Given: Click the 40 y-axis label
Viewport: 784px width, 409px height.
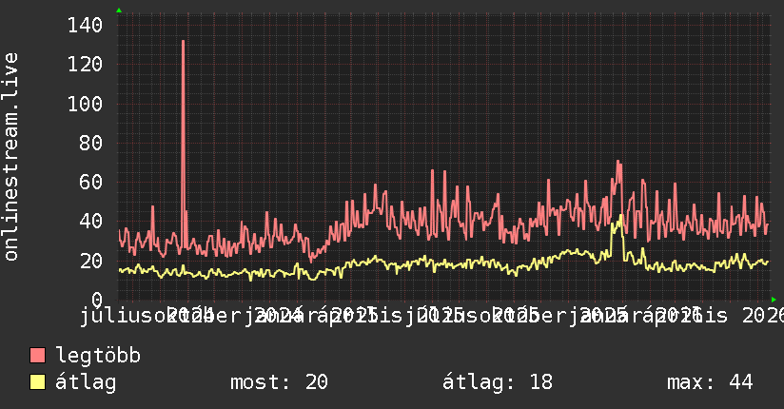Looking at the screenshot, I should 90,221.
